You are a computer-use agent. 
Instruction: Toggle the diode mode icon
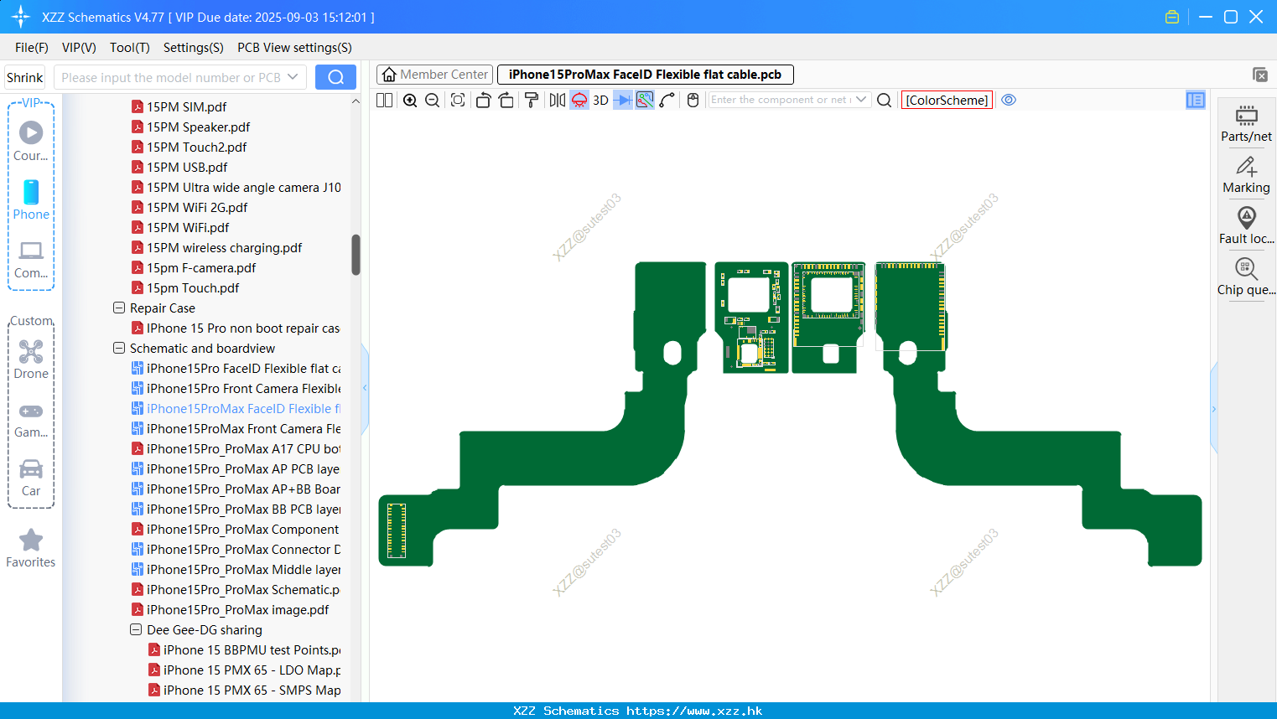623,101
